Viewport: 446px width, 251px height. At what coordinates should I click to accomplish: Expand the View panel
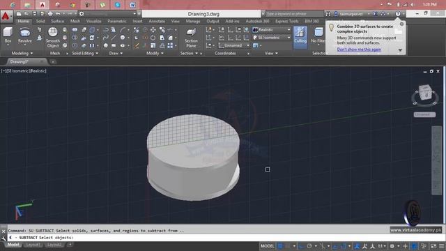click(x=271, y=53)
